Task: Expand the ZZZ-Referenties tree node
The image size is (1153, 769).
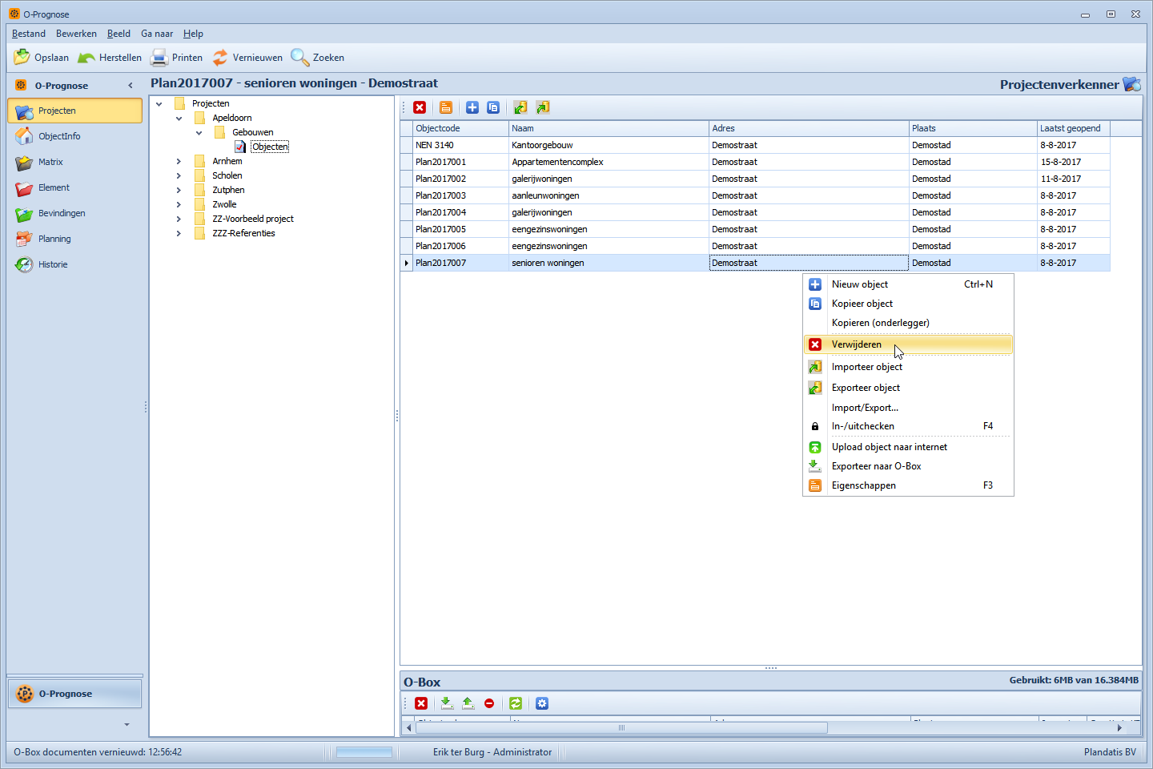Action: tap(179, 233)
